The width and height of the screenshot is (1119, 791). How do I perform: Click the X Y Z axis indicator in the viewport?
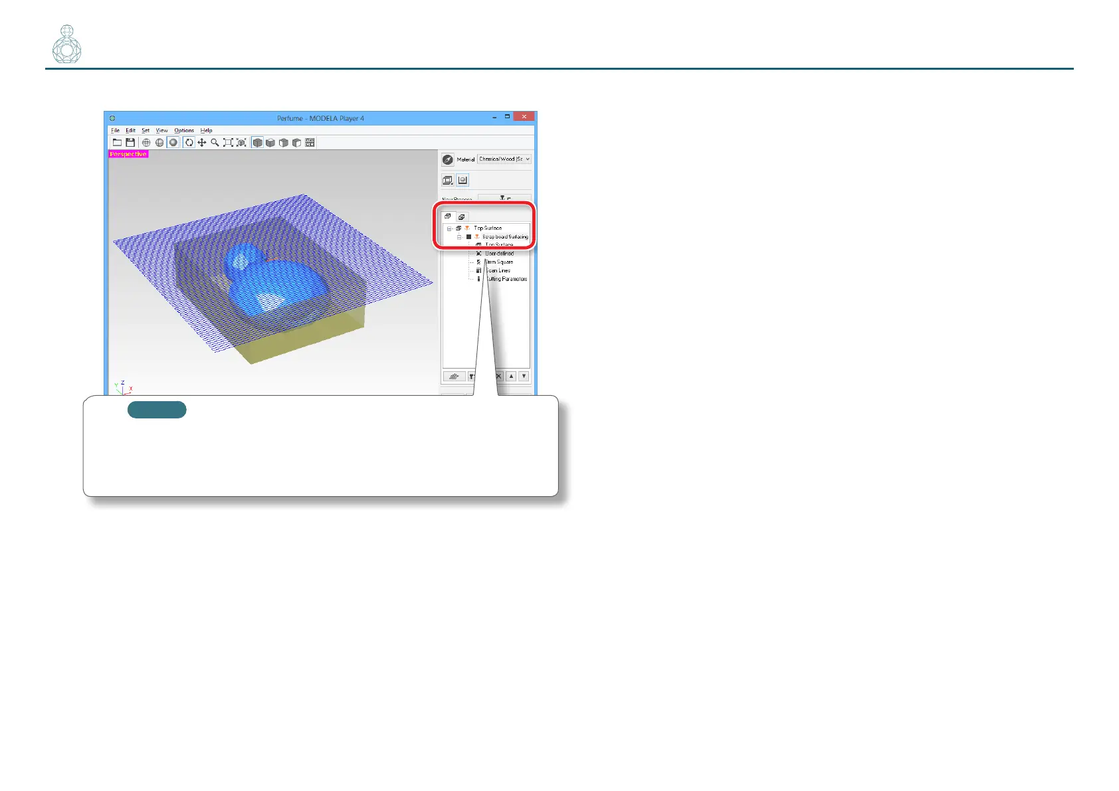pyautogui.click(x=123, y=387)
